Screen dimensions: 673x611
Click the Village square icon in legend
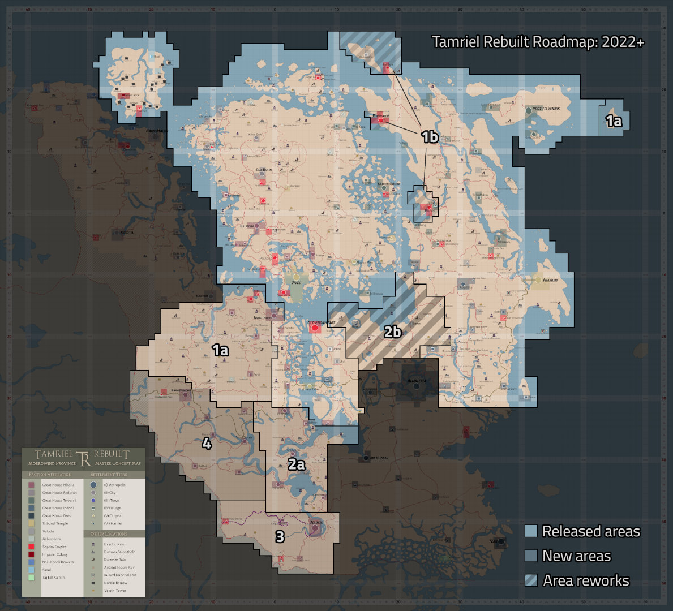pos(93,508)
